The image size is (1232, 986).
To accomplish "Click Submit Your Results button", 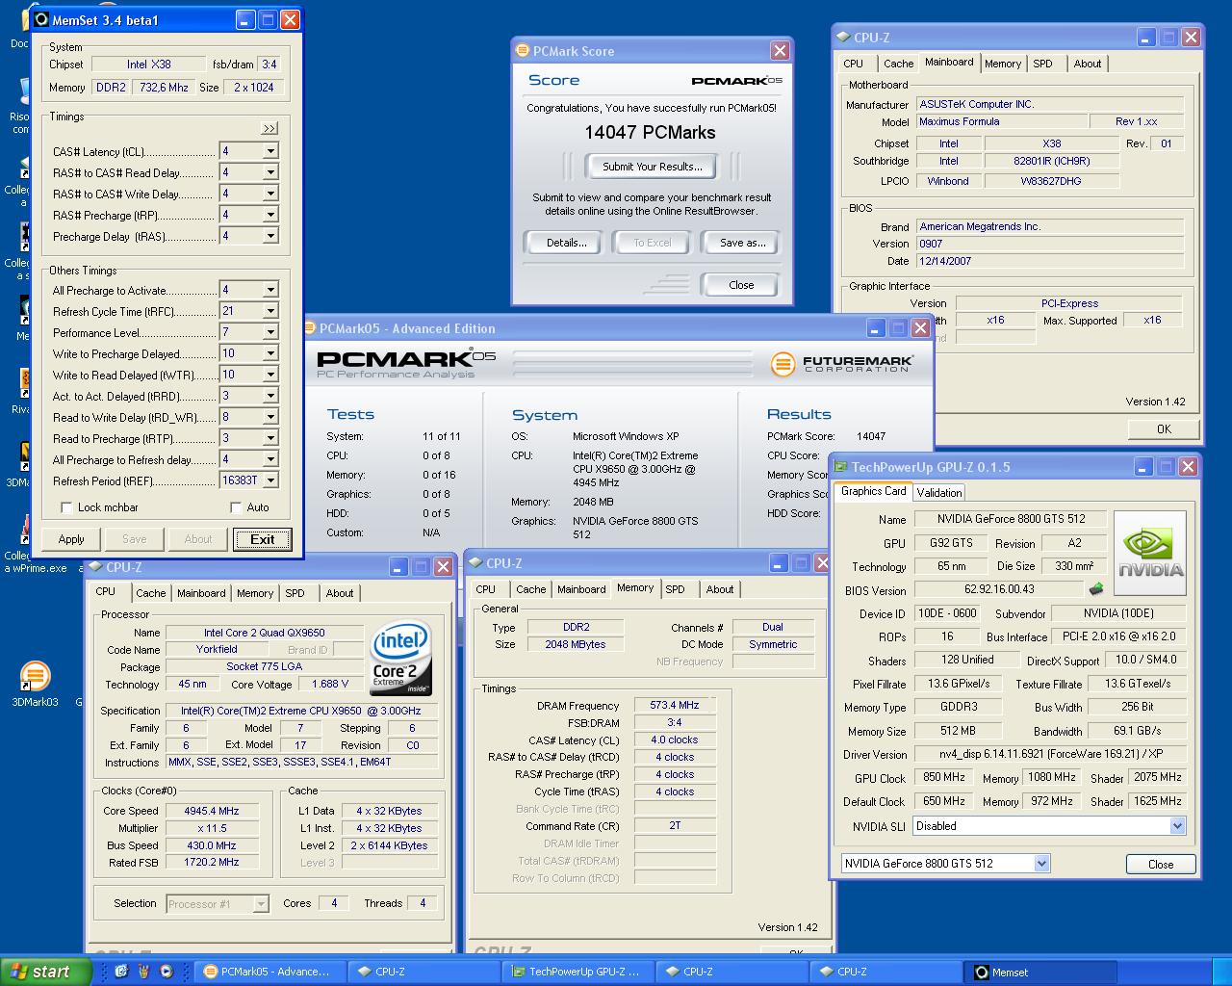I will [652, 167].
